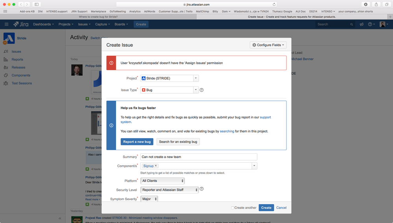This screenshot has width=393, height=223.
Task: Click the Stride project name link
Action: pyautogui.click(x=22, y=38)
